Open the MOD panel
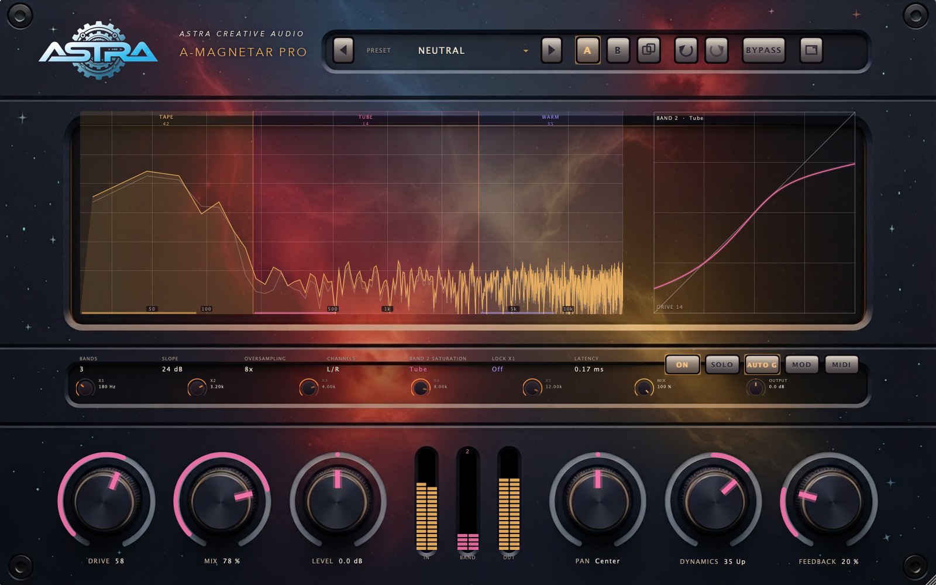The image size is (936, 585). click(x=801, y=364)
